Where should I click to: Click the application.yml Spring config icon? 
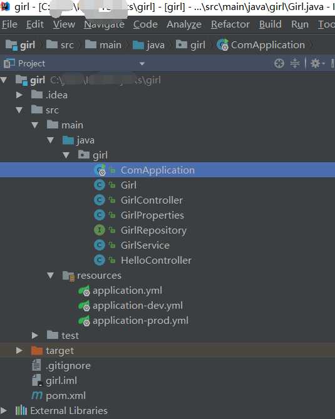pos(84,291)
